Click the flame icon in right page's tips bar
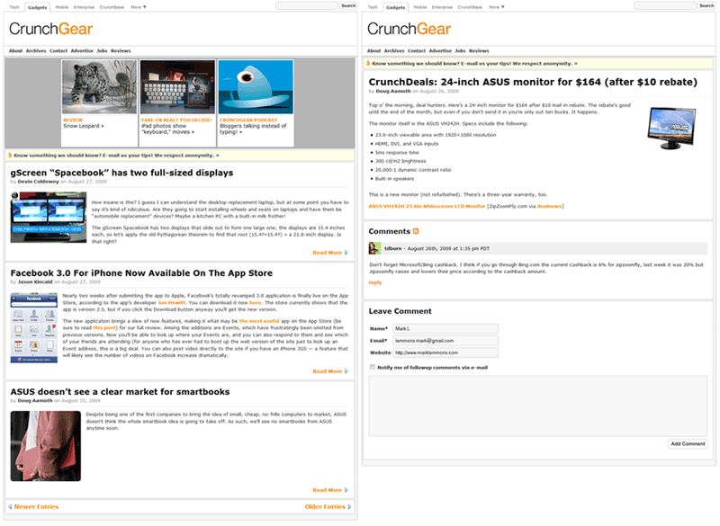This screenshot has height=526, width=720. (x=368, y=63)
